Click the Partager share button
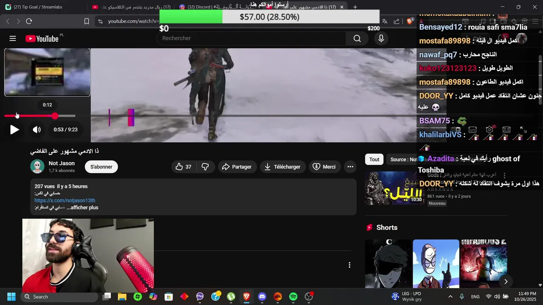 [237, 167]
